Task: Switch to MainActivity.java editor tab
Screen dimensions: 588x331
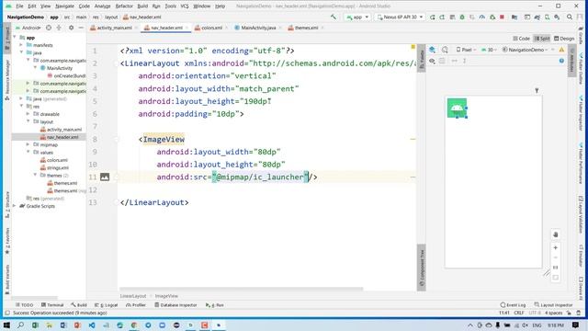Action: 258,28
